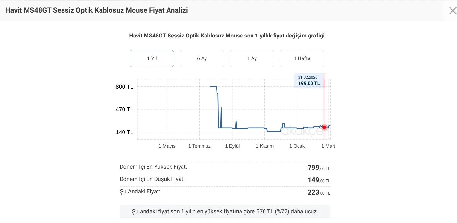
Task: Choose the 1 Hafta time range
Action: pos(302,58)
